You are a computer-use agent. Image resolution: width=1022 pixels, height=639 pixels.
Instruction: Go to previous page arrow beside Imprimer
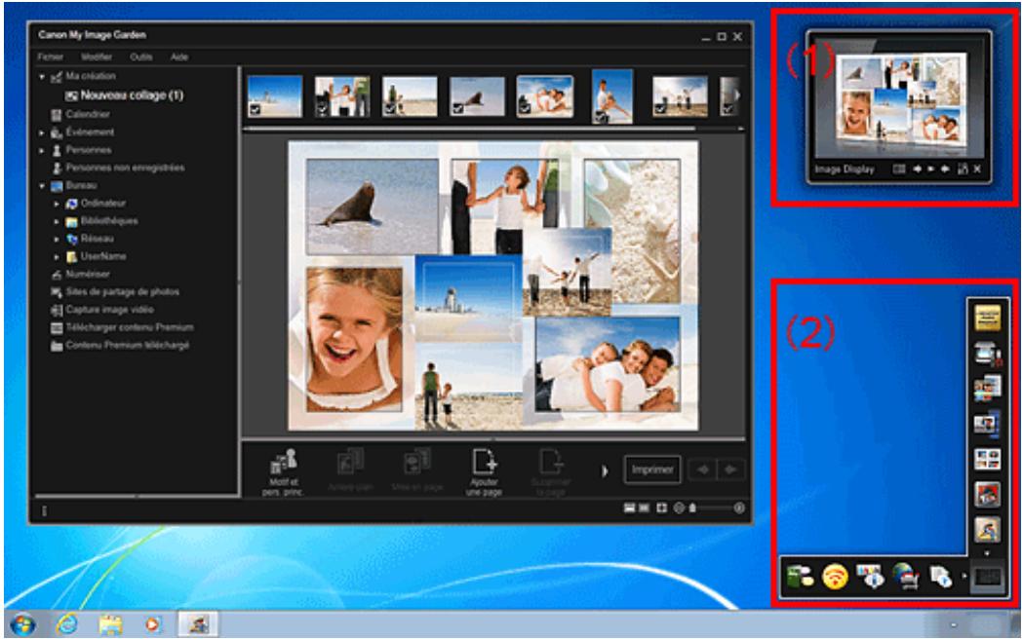pyautogui.click(x=702, y=470)
